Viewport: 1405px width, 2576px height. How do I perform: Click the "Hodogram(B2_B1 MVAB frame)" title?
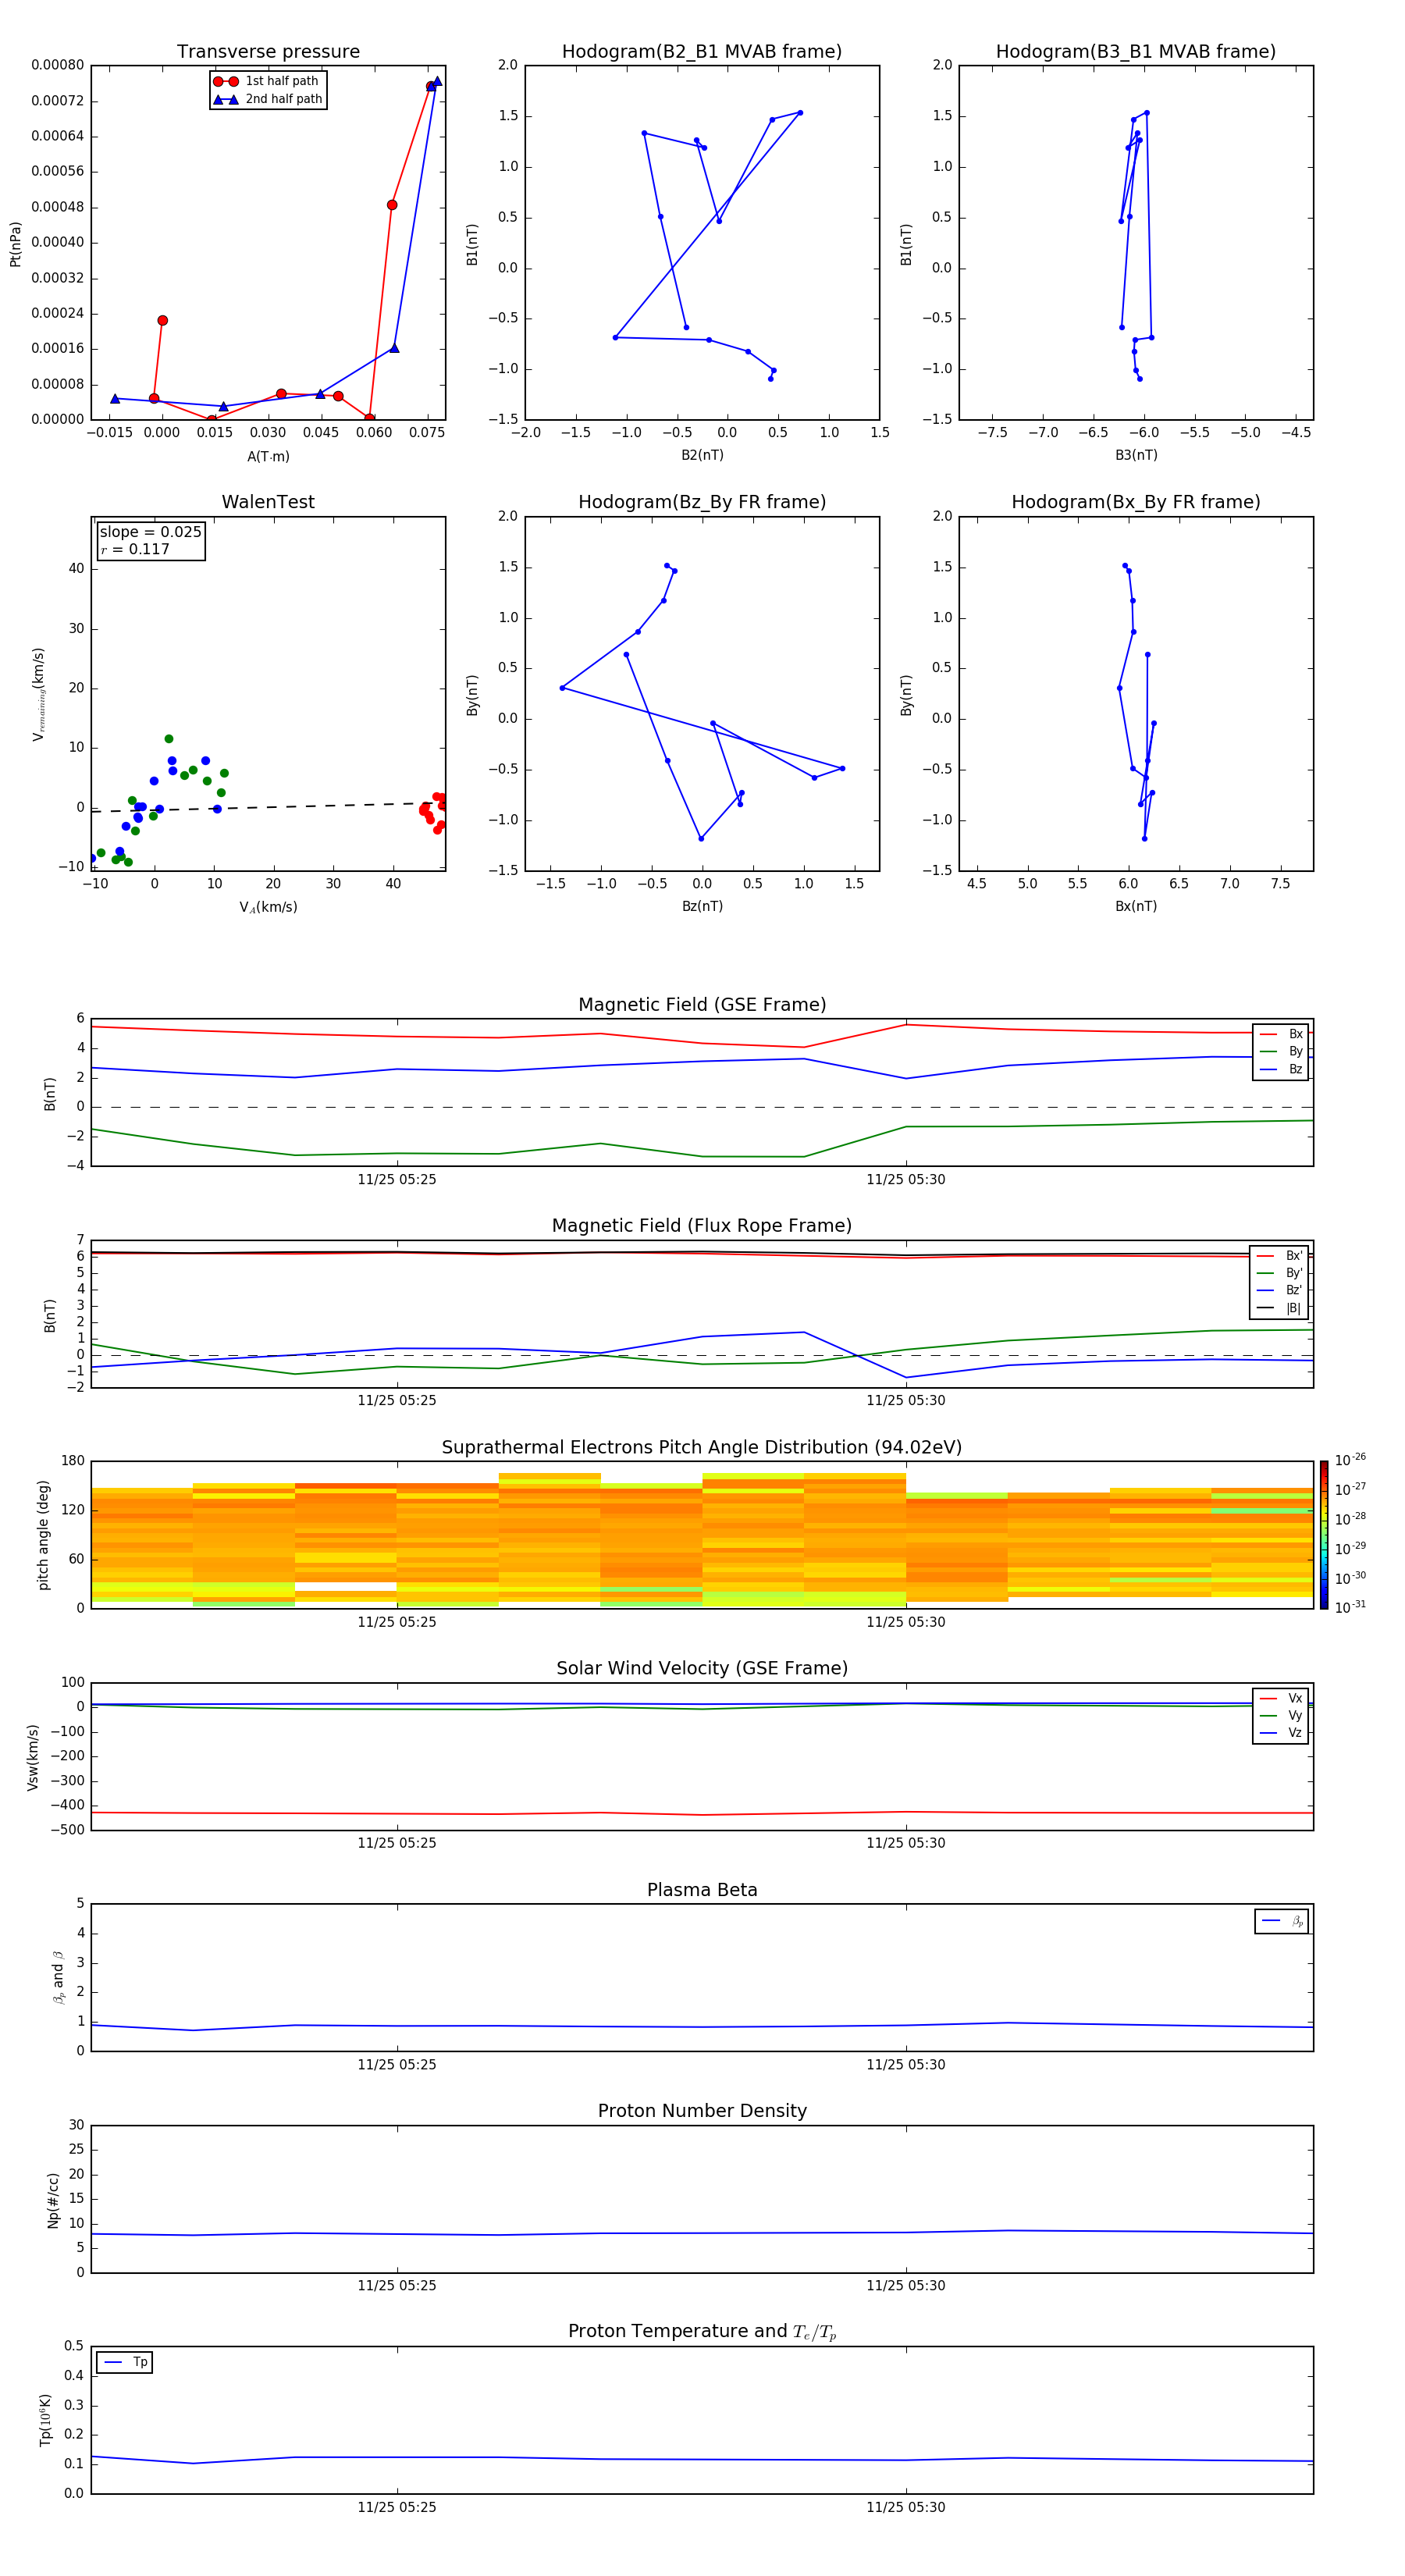point(702,52)
